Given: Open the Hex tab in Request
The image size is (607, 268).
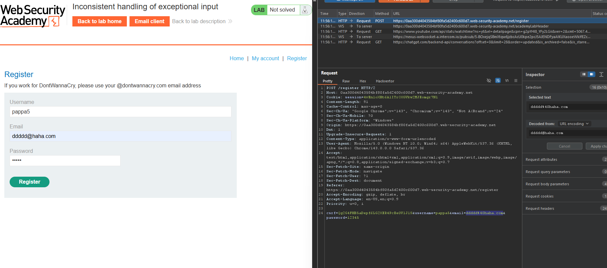Looking at the screenshot, I should pos(363,81).
